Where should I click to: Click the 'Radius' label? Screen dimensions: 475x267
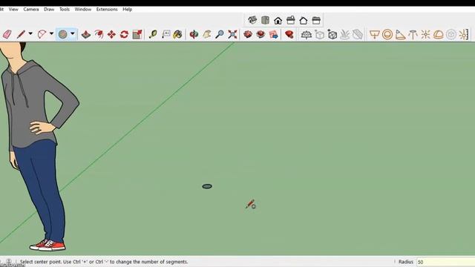(x=406, y=262)
